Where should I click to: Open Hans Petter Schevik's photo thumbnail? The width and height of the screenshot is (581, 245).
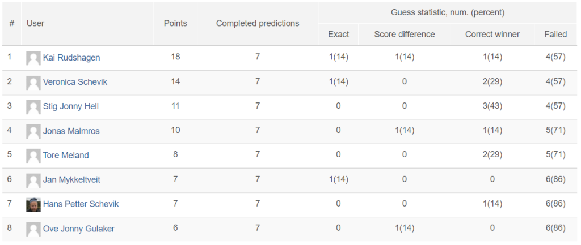pos(33,204)
